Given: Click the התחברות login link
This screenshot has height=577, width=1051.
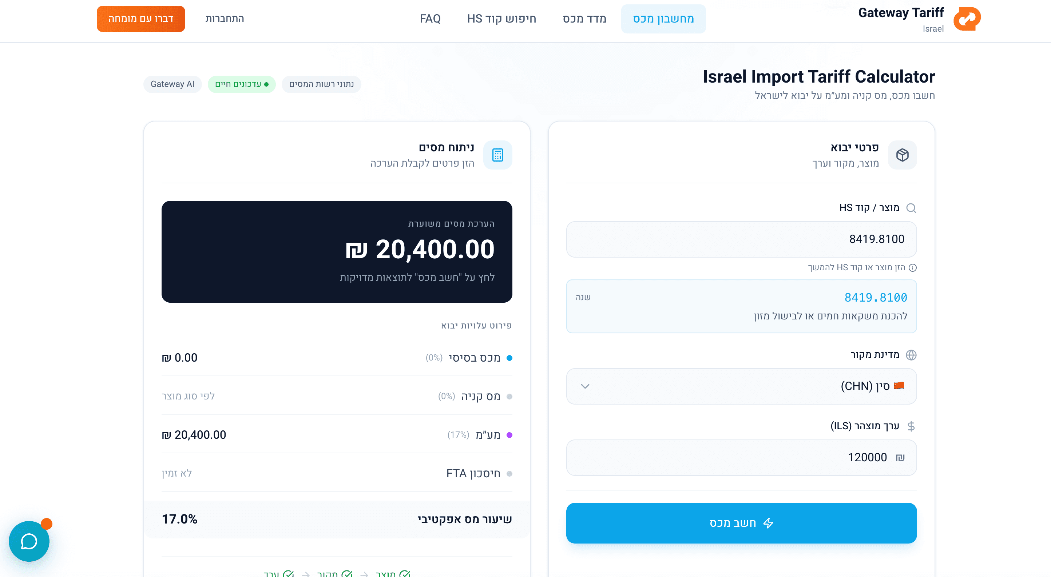Looking at the screenshot, I should (225, 19).
